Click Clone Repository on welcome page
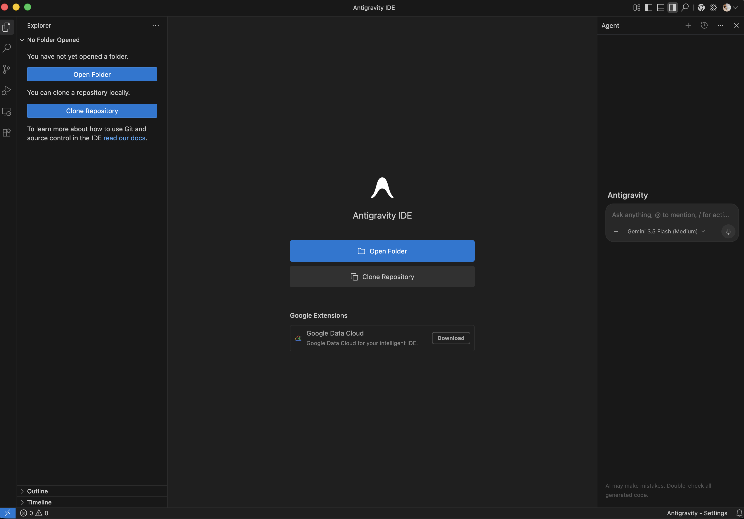 click(382, 277)
